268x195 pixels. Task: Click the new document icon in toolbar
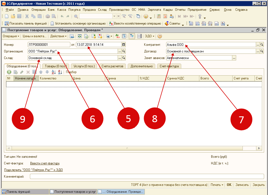7,16
